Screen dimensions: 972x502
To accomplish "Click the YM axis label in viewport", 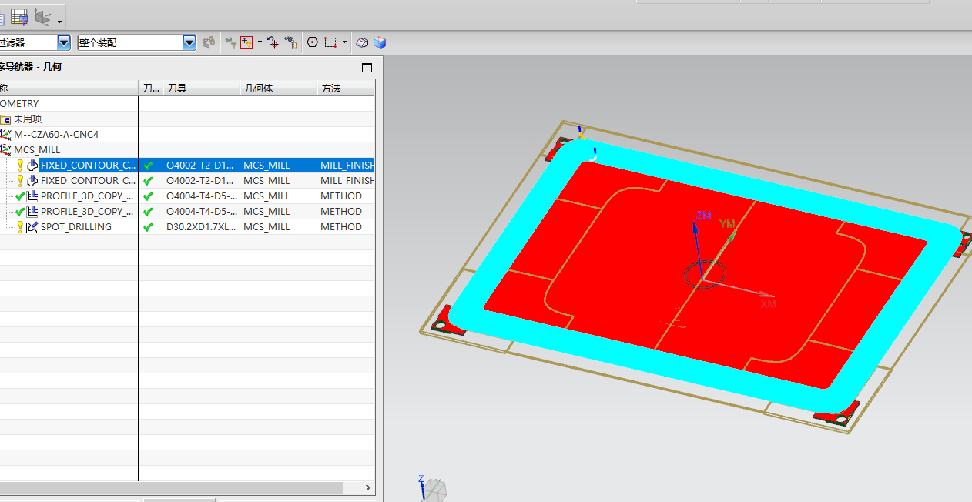I will [727, 223].
